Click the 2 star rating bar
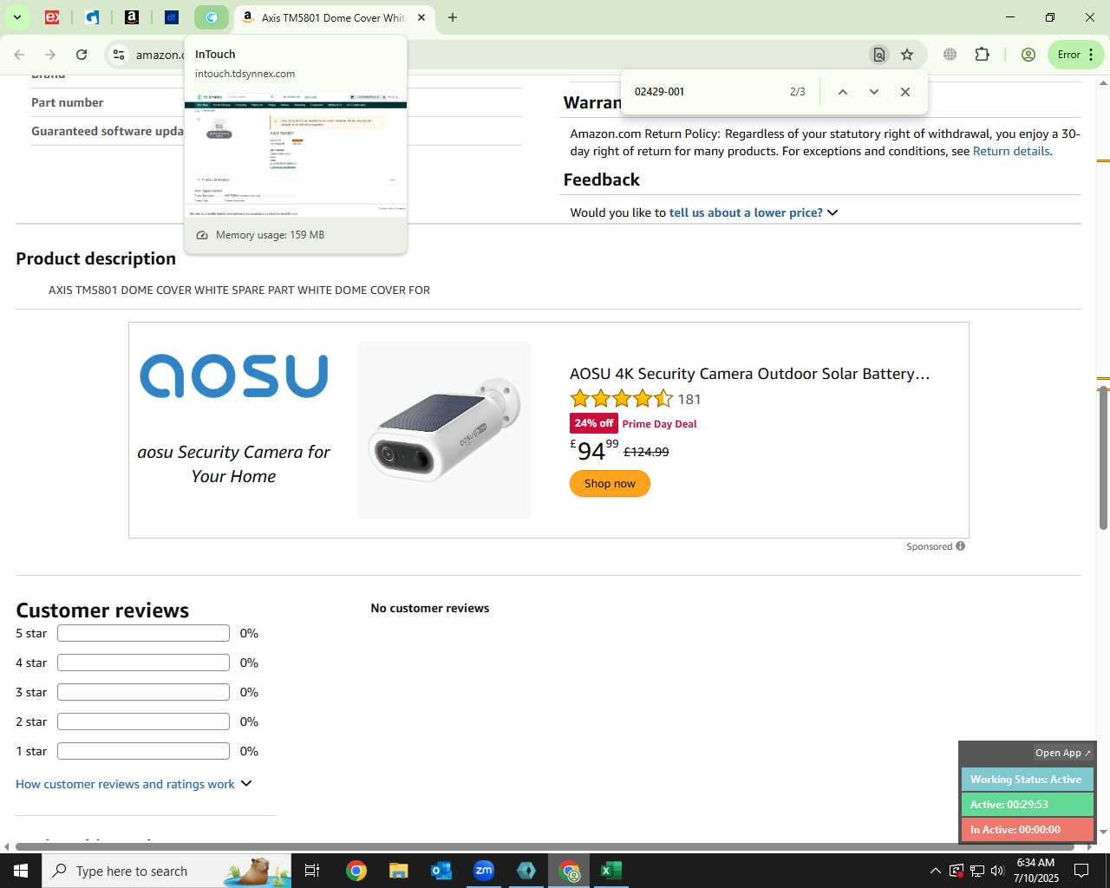 click(143, 721)
